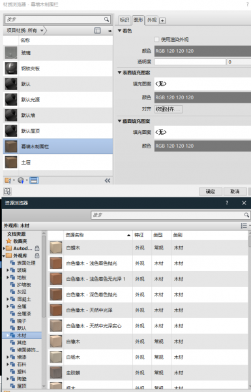Open the 着色 color RGB 120 120 120 swatch
251x392 pixels.
pos(203,51)
